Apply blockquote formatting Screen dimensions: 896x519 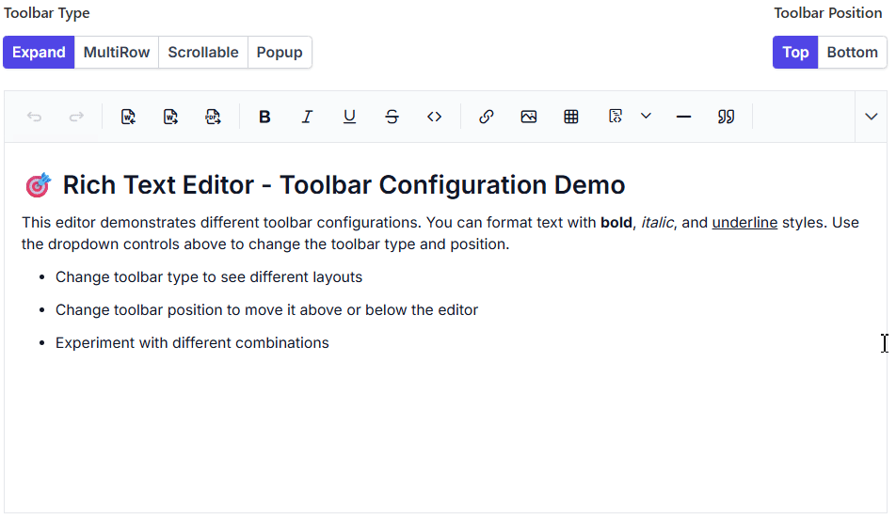[x=726, y=117]
